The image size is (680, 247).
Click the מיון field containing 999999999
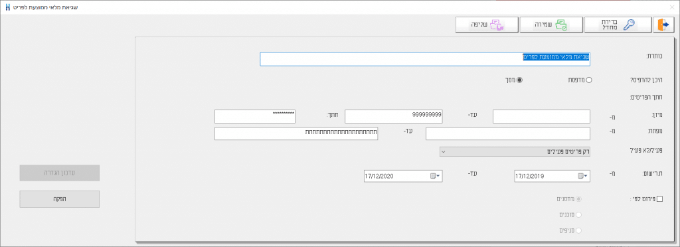click(x=394, y=117)
